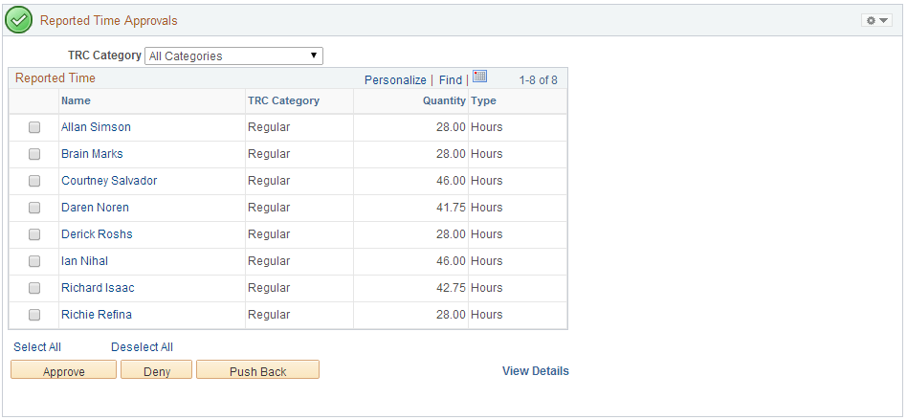Check the box next to Daren Noren
The image size is (907, 420).
[x=34, y=207]
